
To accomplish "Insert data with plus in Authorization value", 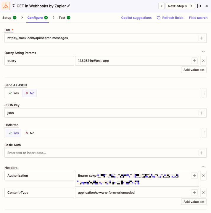I will coord(194,175).
